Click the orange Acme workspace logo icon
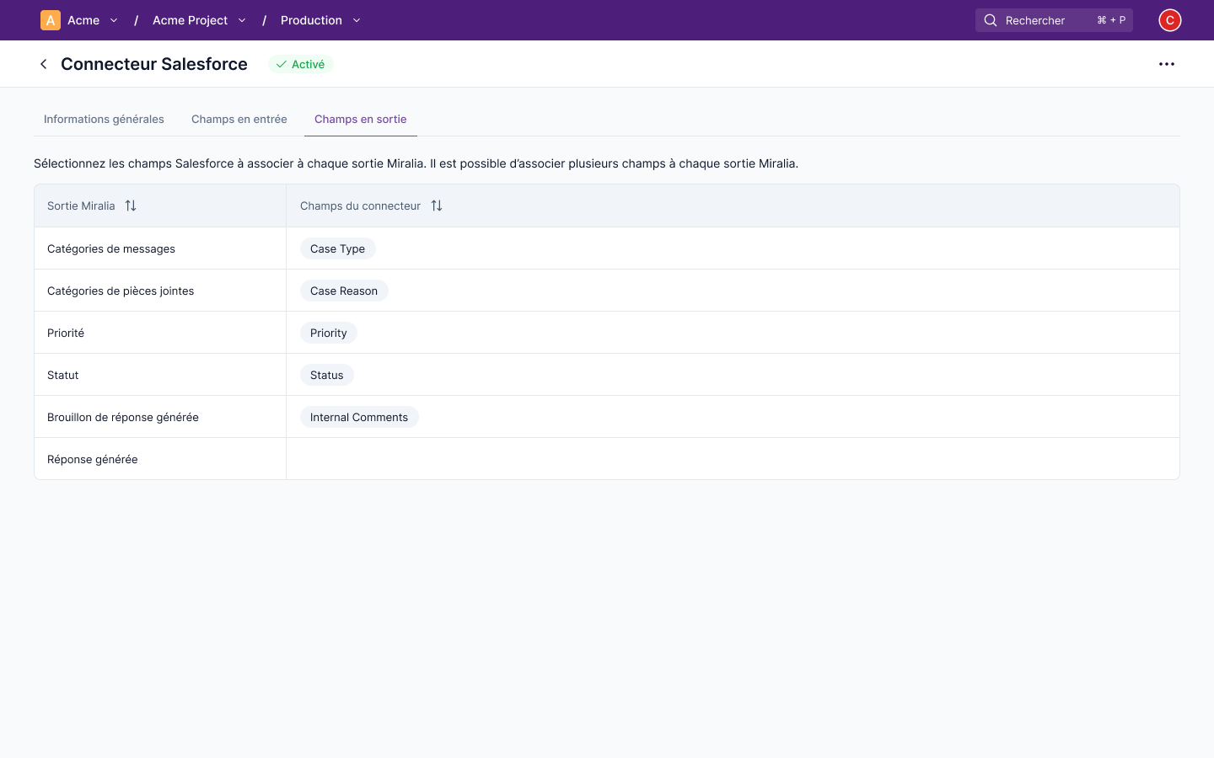 (x=51, y=20)
